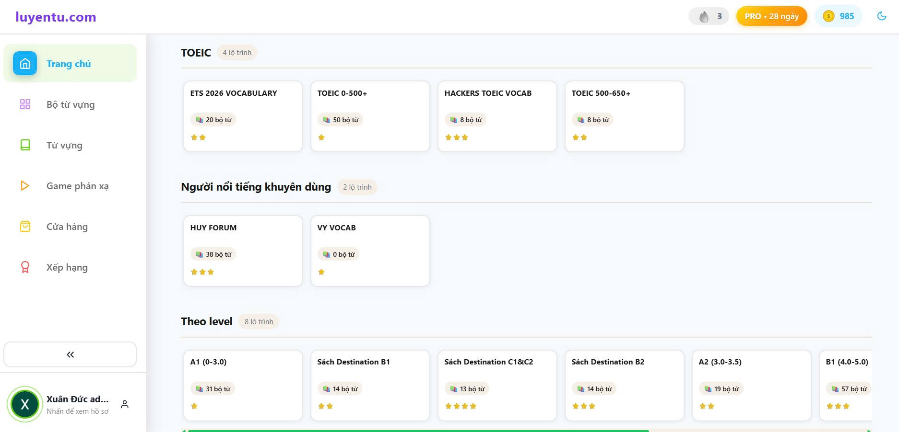Select the Xếp hạng menu item
This screenshot has height=432, width=899.
(67, 267)
